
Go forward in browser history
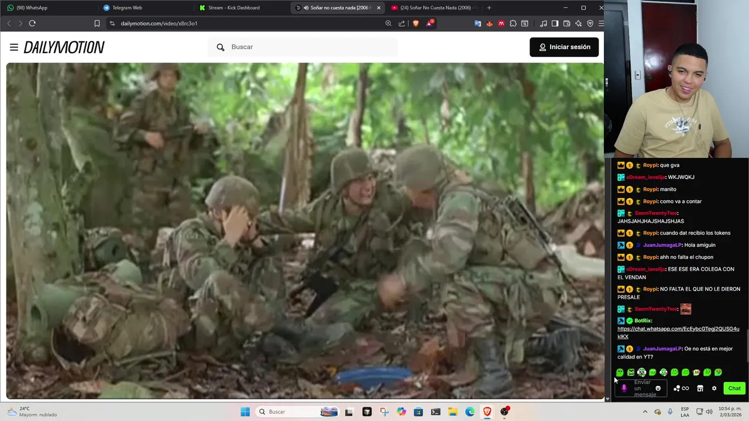pos(20,23)
